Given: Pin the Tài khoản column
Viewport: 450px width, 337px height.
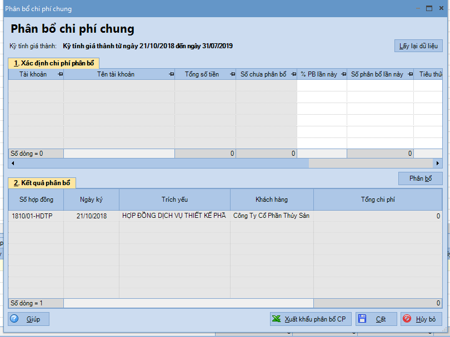Looking at the screenshot, I should (59, 74).
